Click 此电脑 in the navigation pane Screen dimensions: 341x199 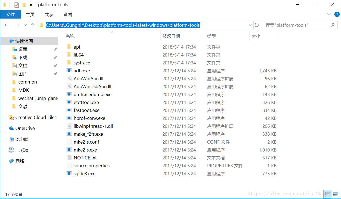[x=22, y=139]
